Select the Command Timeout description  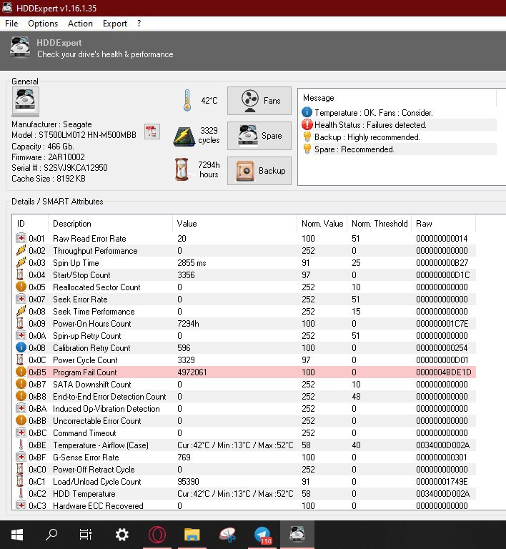(x=84, y=432)
